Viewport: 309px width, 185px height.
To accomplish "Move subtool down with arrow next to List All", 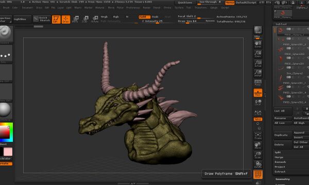I will coord(306,109).
